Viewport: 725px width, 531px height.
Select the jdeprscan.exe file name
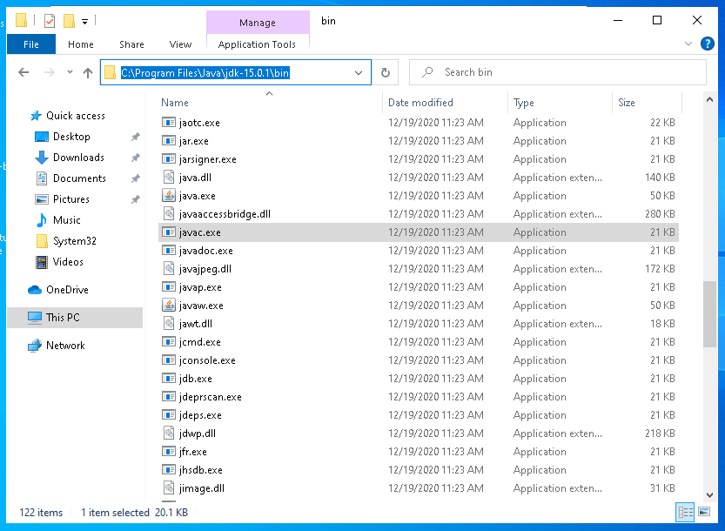click(x=211, y=397)
